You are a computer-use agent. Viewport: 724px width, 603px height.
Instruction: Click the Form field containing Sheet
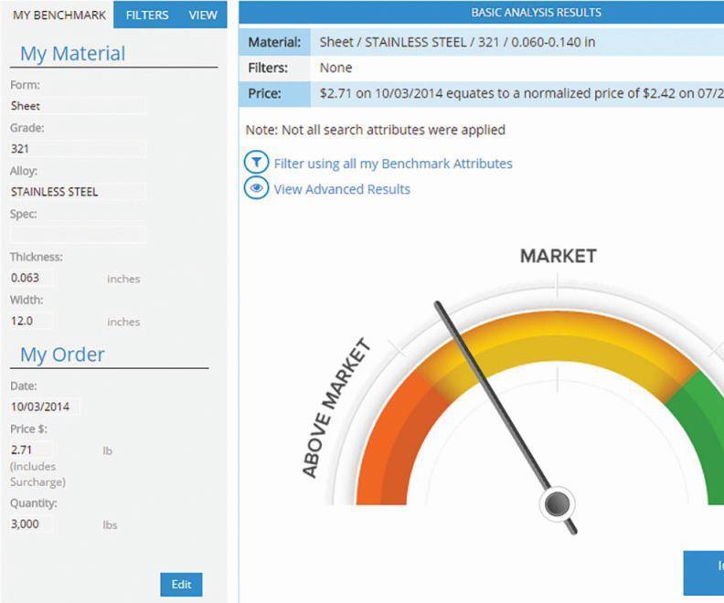[78, 106]
